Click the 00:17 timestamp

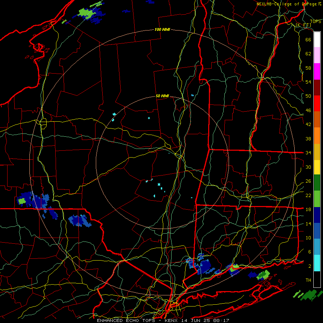coord(221,320)
